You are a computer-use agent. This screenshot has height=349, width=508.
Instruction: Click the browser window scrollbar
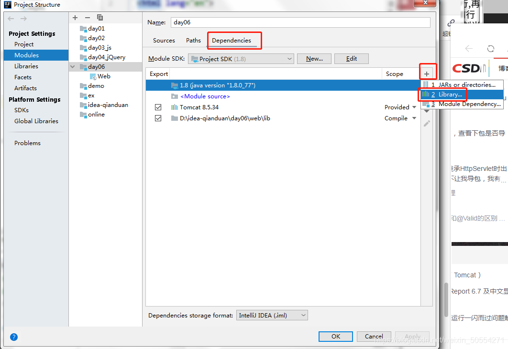click(446, 300)
